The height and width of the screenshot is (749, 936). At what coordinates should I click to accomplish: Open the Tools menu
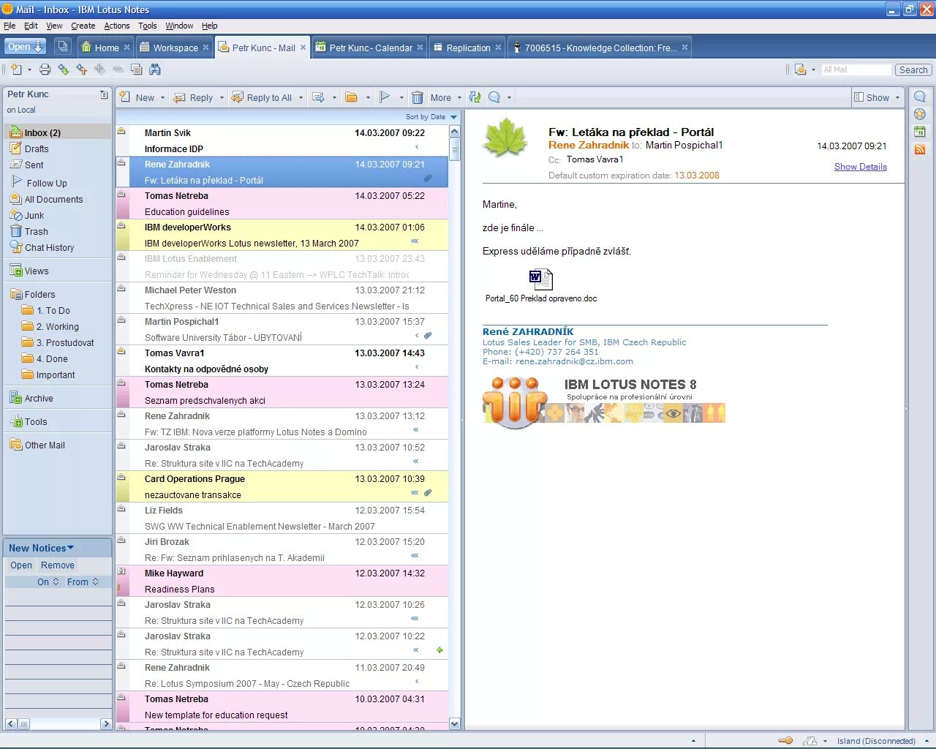tap(147, 26)
